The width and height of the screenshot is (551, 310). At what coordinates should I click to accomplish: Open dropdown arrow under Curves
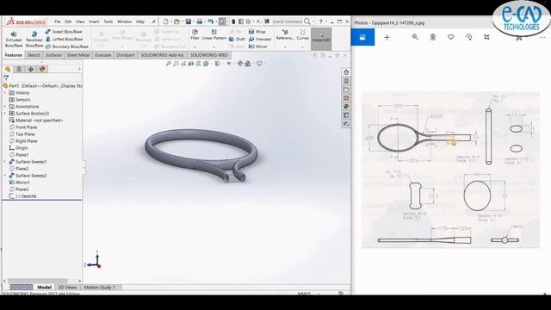click(302, 46)
